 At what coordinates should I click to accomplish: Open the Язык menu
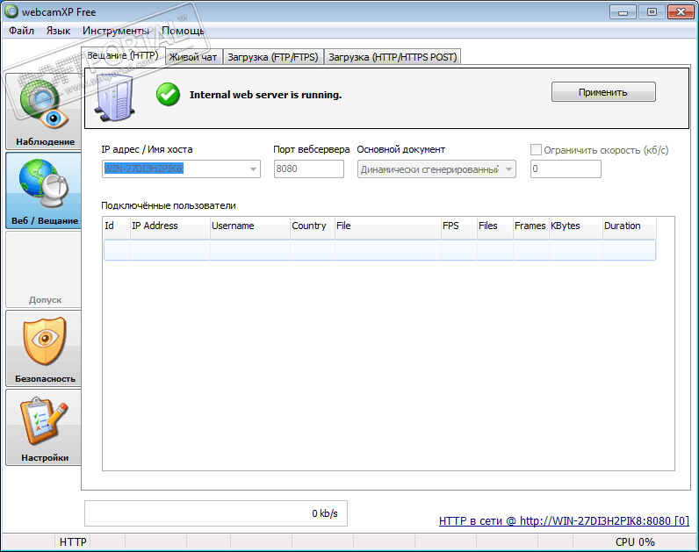click(x=59, y=31)
